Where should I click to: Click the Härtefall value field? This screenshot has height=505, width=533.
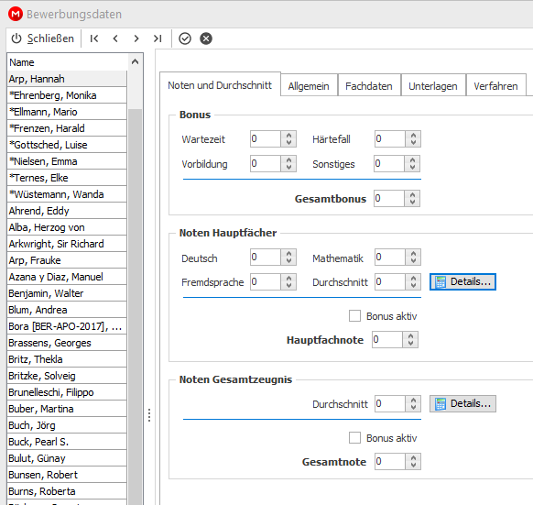point(390,138)
